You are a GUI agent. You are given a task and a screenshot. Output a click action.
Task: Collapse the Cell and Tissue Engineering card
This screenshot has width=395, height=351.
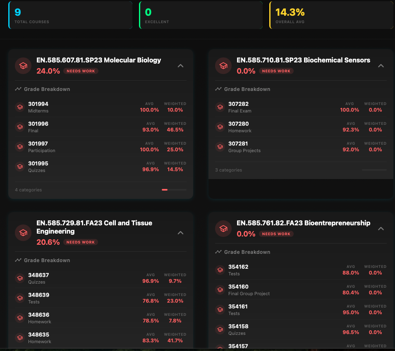180,233
